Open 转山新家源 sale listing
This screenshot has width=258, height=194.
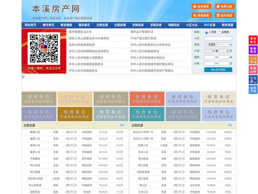pos(35,185)
